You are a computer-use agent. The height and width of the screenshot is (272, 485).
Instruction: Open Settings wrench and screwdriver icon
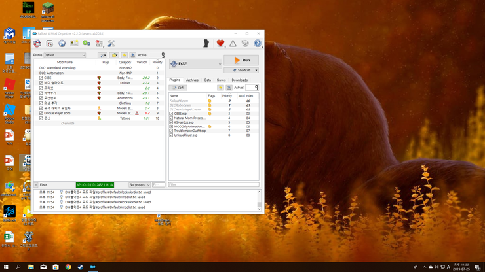(111, 43)
